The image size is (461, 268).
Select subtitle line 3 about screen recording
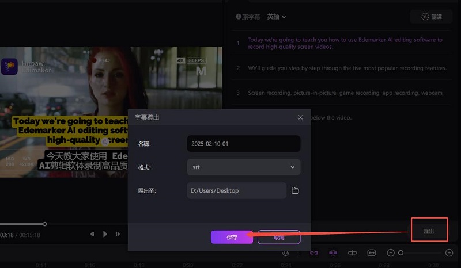[345, 93]
